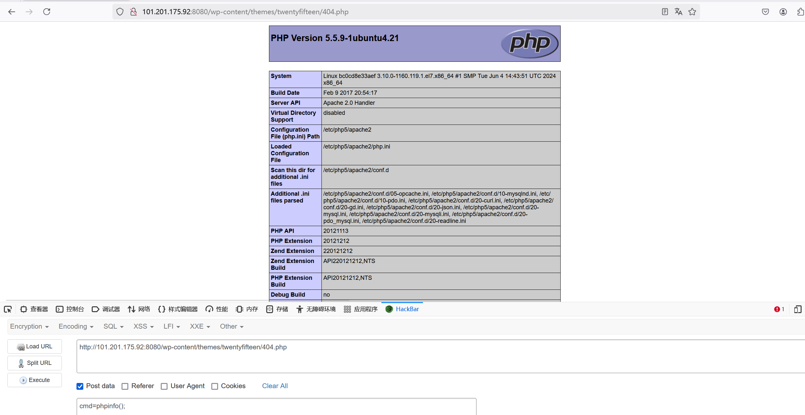
Task: Click the PHP API value 20121113
Action: 336,231
